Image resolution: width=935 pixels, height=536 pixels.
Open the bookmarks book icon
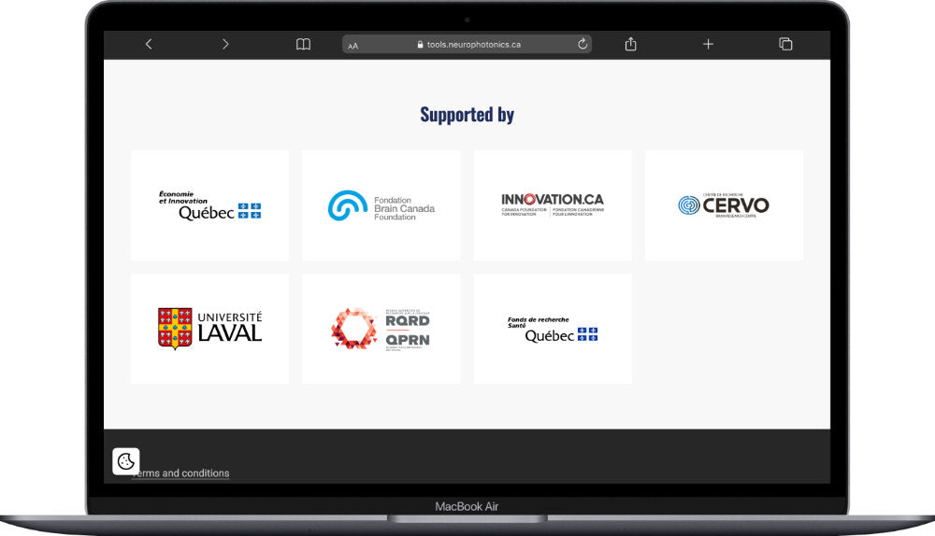(x=303, y=44)
